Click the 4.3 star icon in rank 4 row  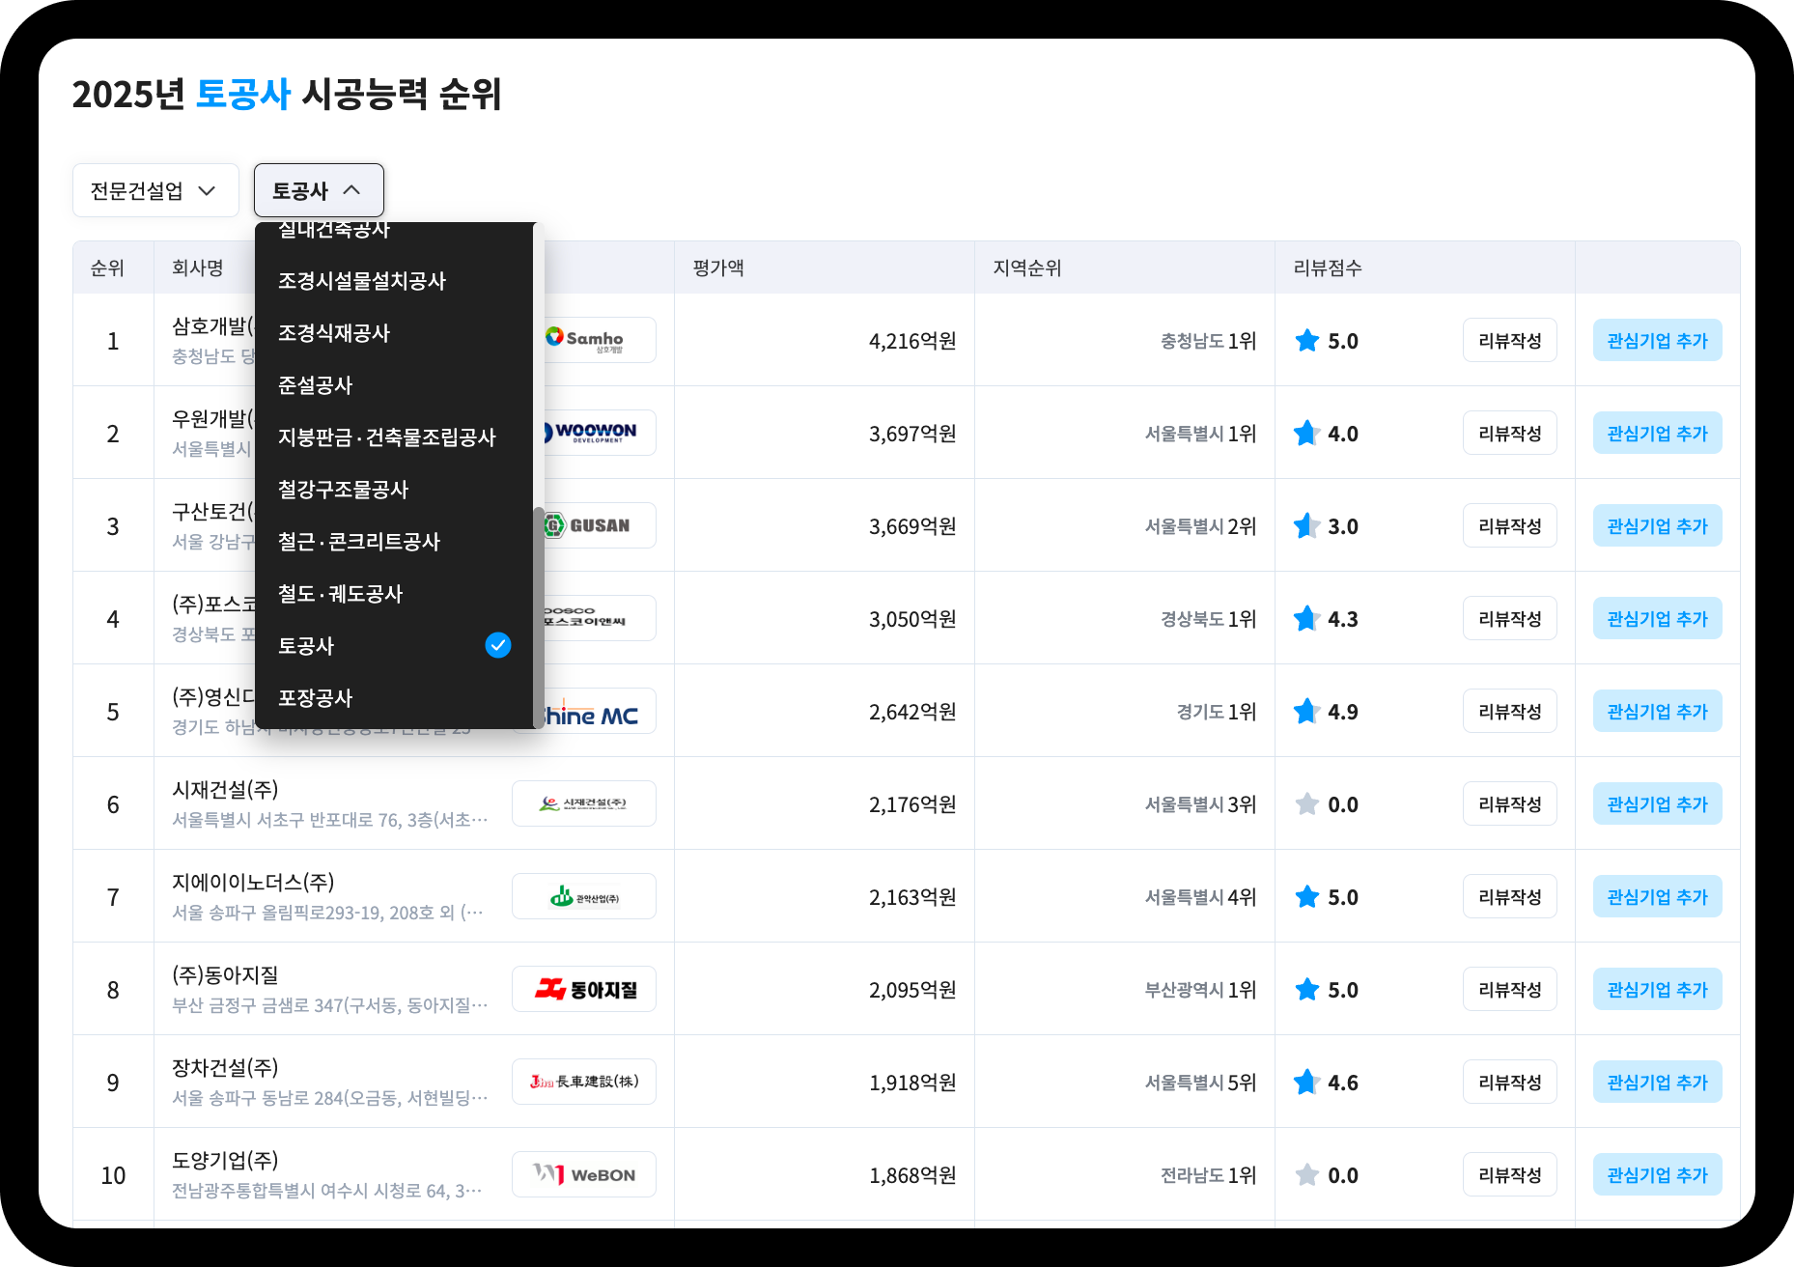1307,619
